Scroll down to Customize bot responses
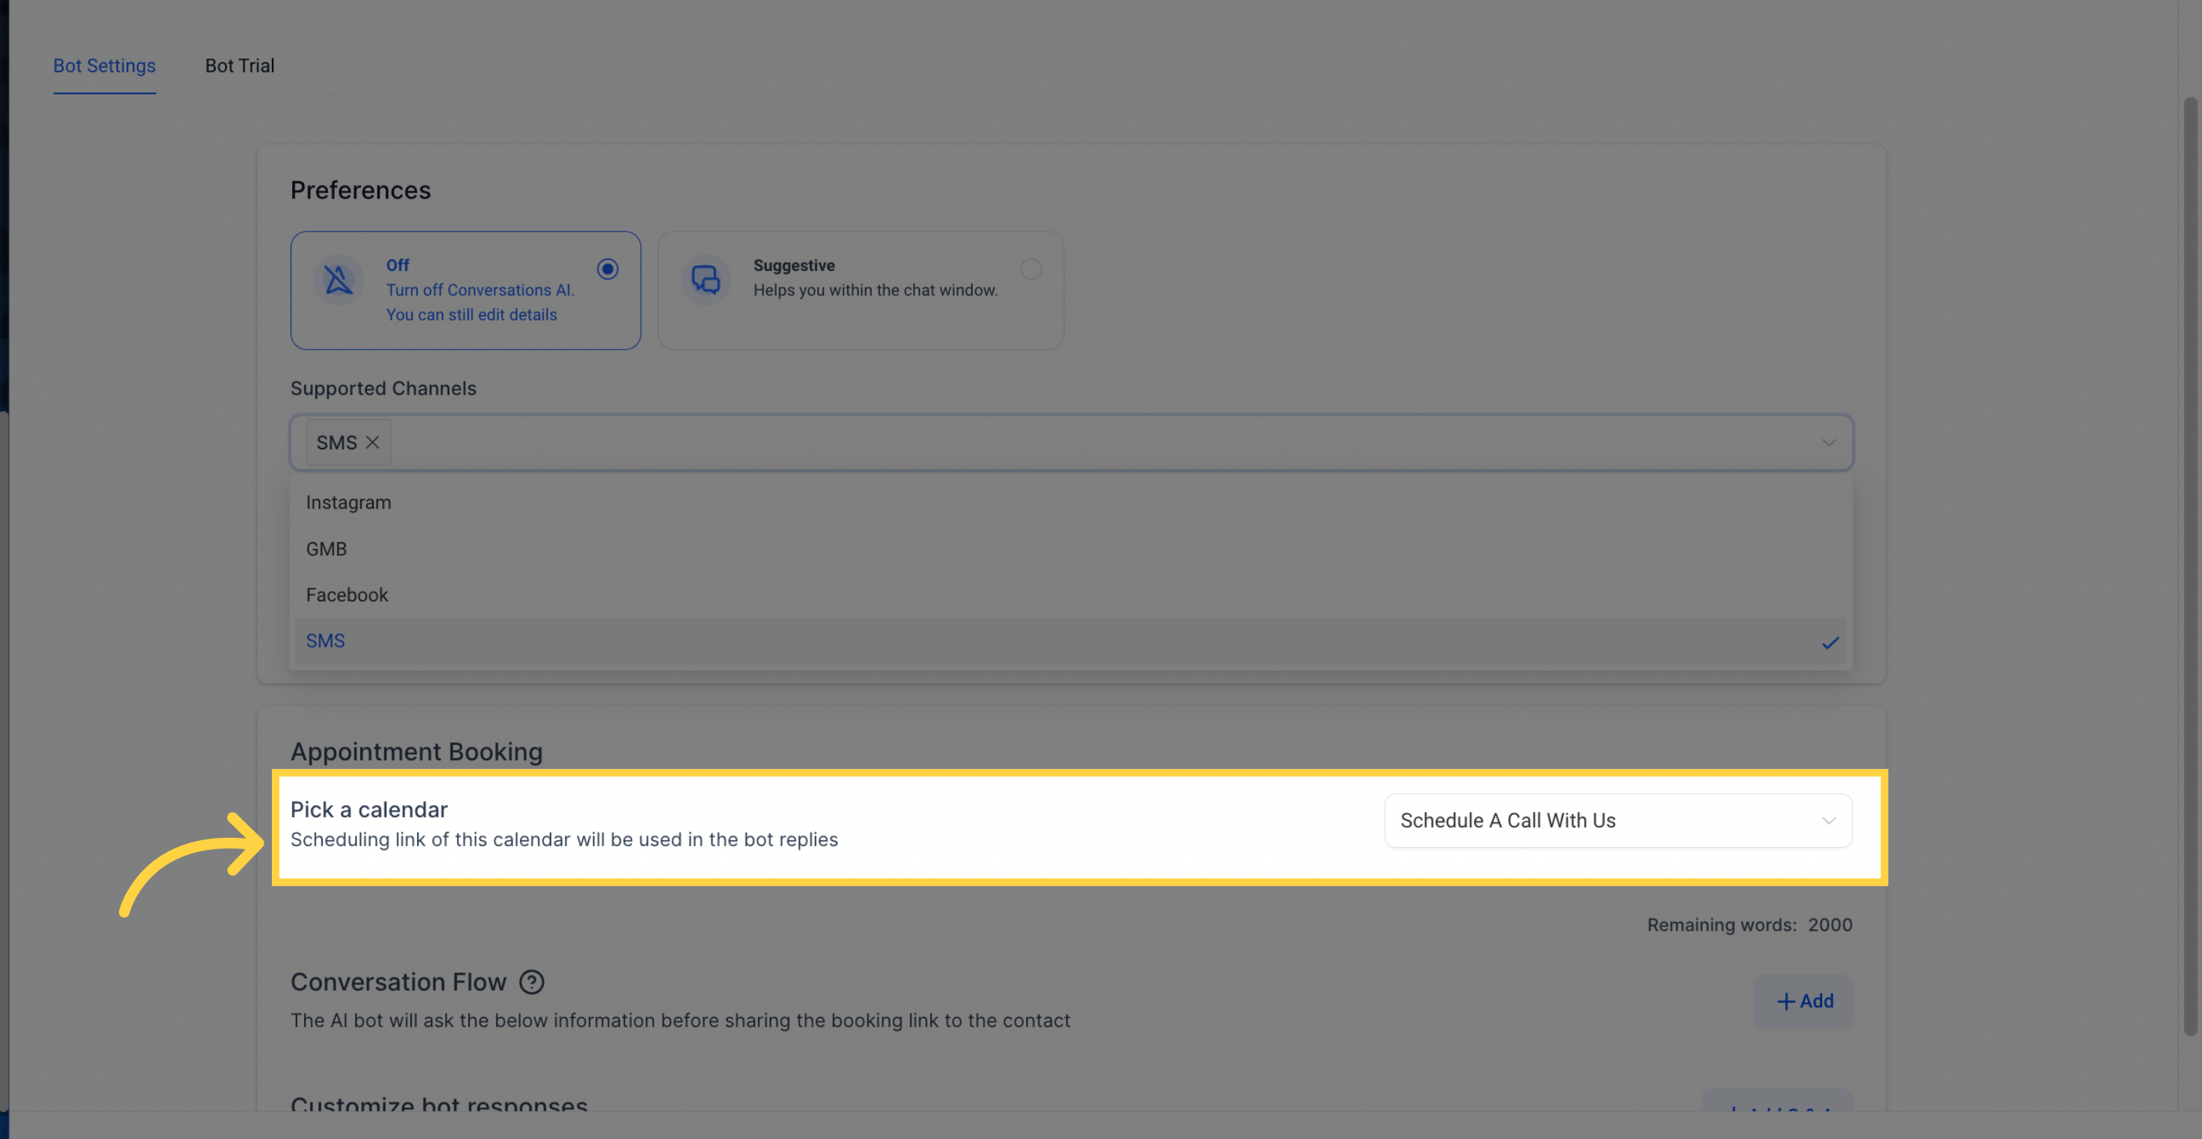 439,1105
